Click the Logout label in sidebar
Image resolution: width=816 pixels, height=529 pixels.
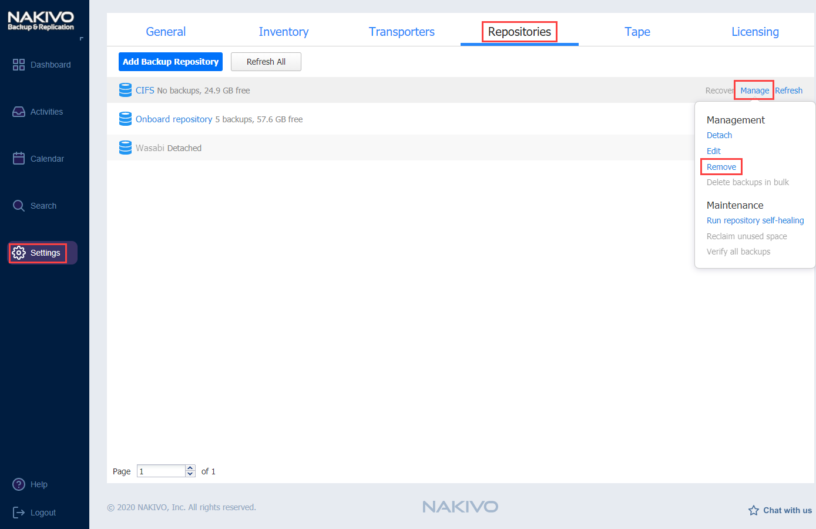[x=43, y=513]
